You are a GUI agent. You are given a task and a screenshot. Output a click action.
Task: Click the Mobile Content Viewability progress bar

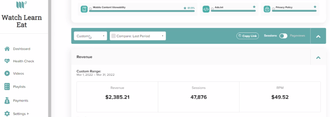[142, 11]
